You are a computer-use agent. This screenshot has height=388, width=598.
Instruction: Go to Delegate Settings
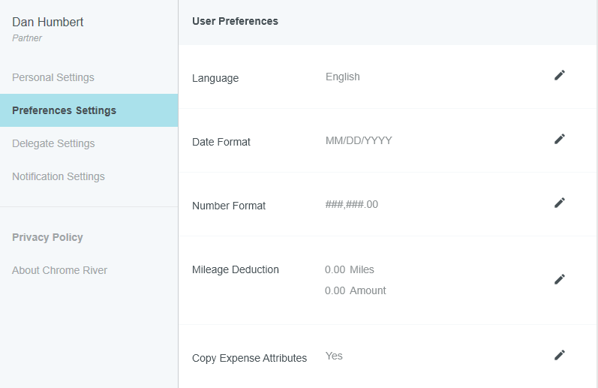(53, 143)
